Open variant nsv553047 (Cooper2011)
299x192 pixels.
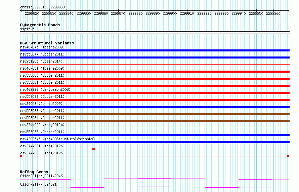(x=42, y=54)
